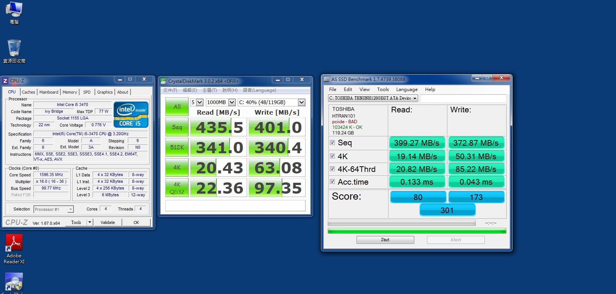
Task: Select the CPU tab in CPU-Z
Action: (x=12, y=92)
